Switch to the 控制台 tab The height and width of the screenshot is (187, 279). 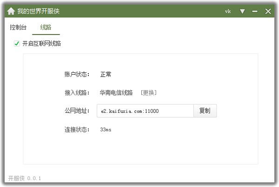(x=18, y=28)
